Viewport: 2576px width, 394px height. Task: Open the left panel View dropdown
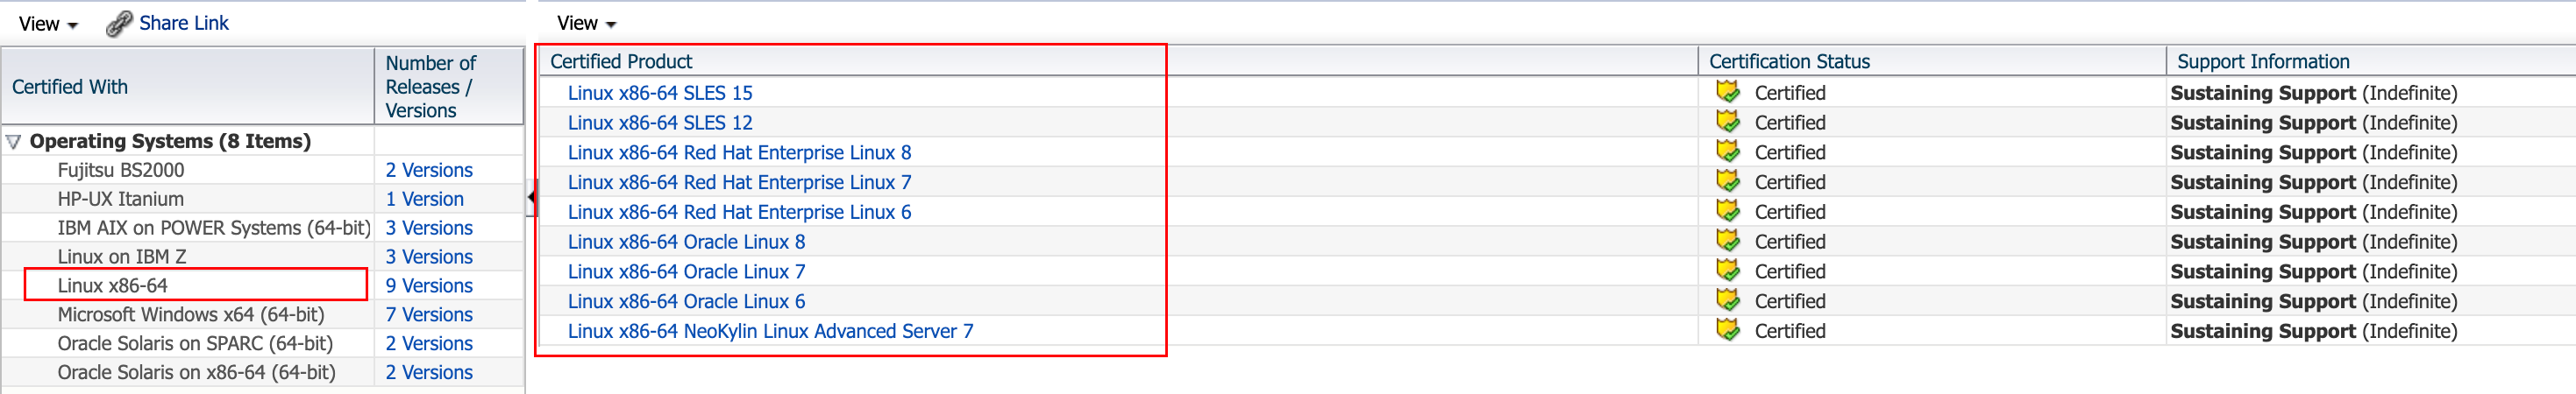coord(47,24)
